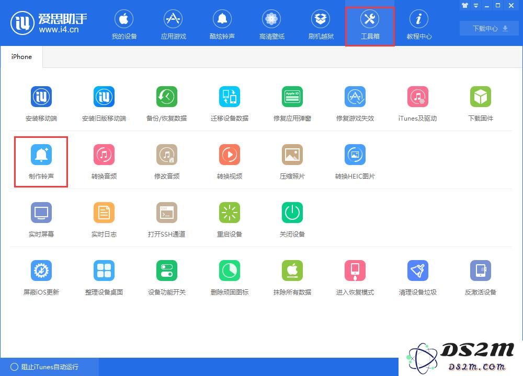Switch to 教程中心 section
This screenshot has height=376, width=523.
[x=419, y=25]
